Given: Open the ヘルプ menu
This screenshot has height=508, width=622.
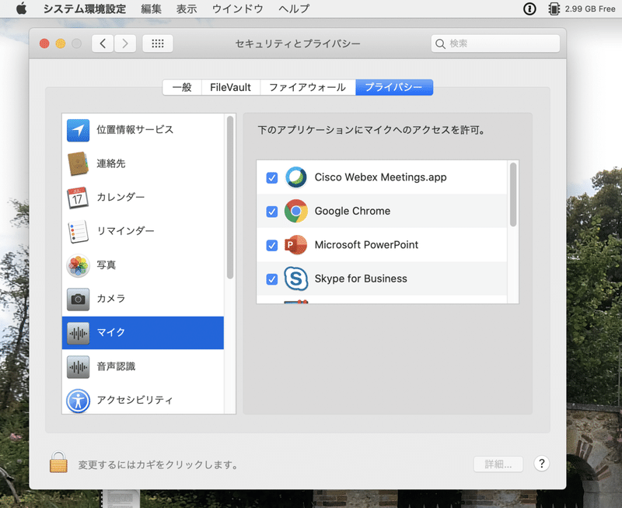Looking at the screenshot, I should click(294, 9).
